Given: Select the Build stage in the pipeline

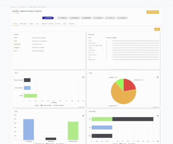Looking at the screenshot, I should tap(98, 18).
